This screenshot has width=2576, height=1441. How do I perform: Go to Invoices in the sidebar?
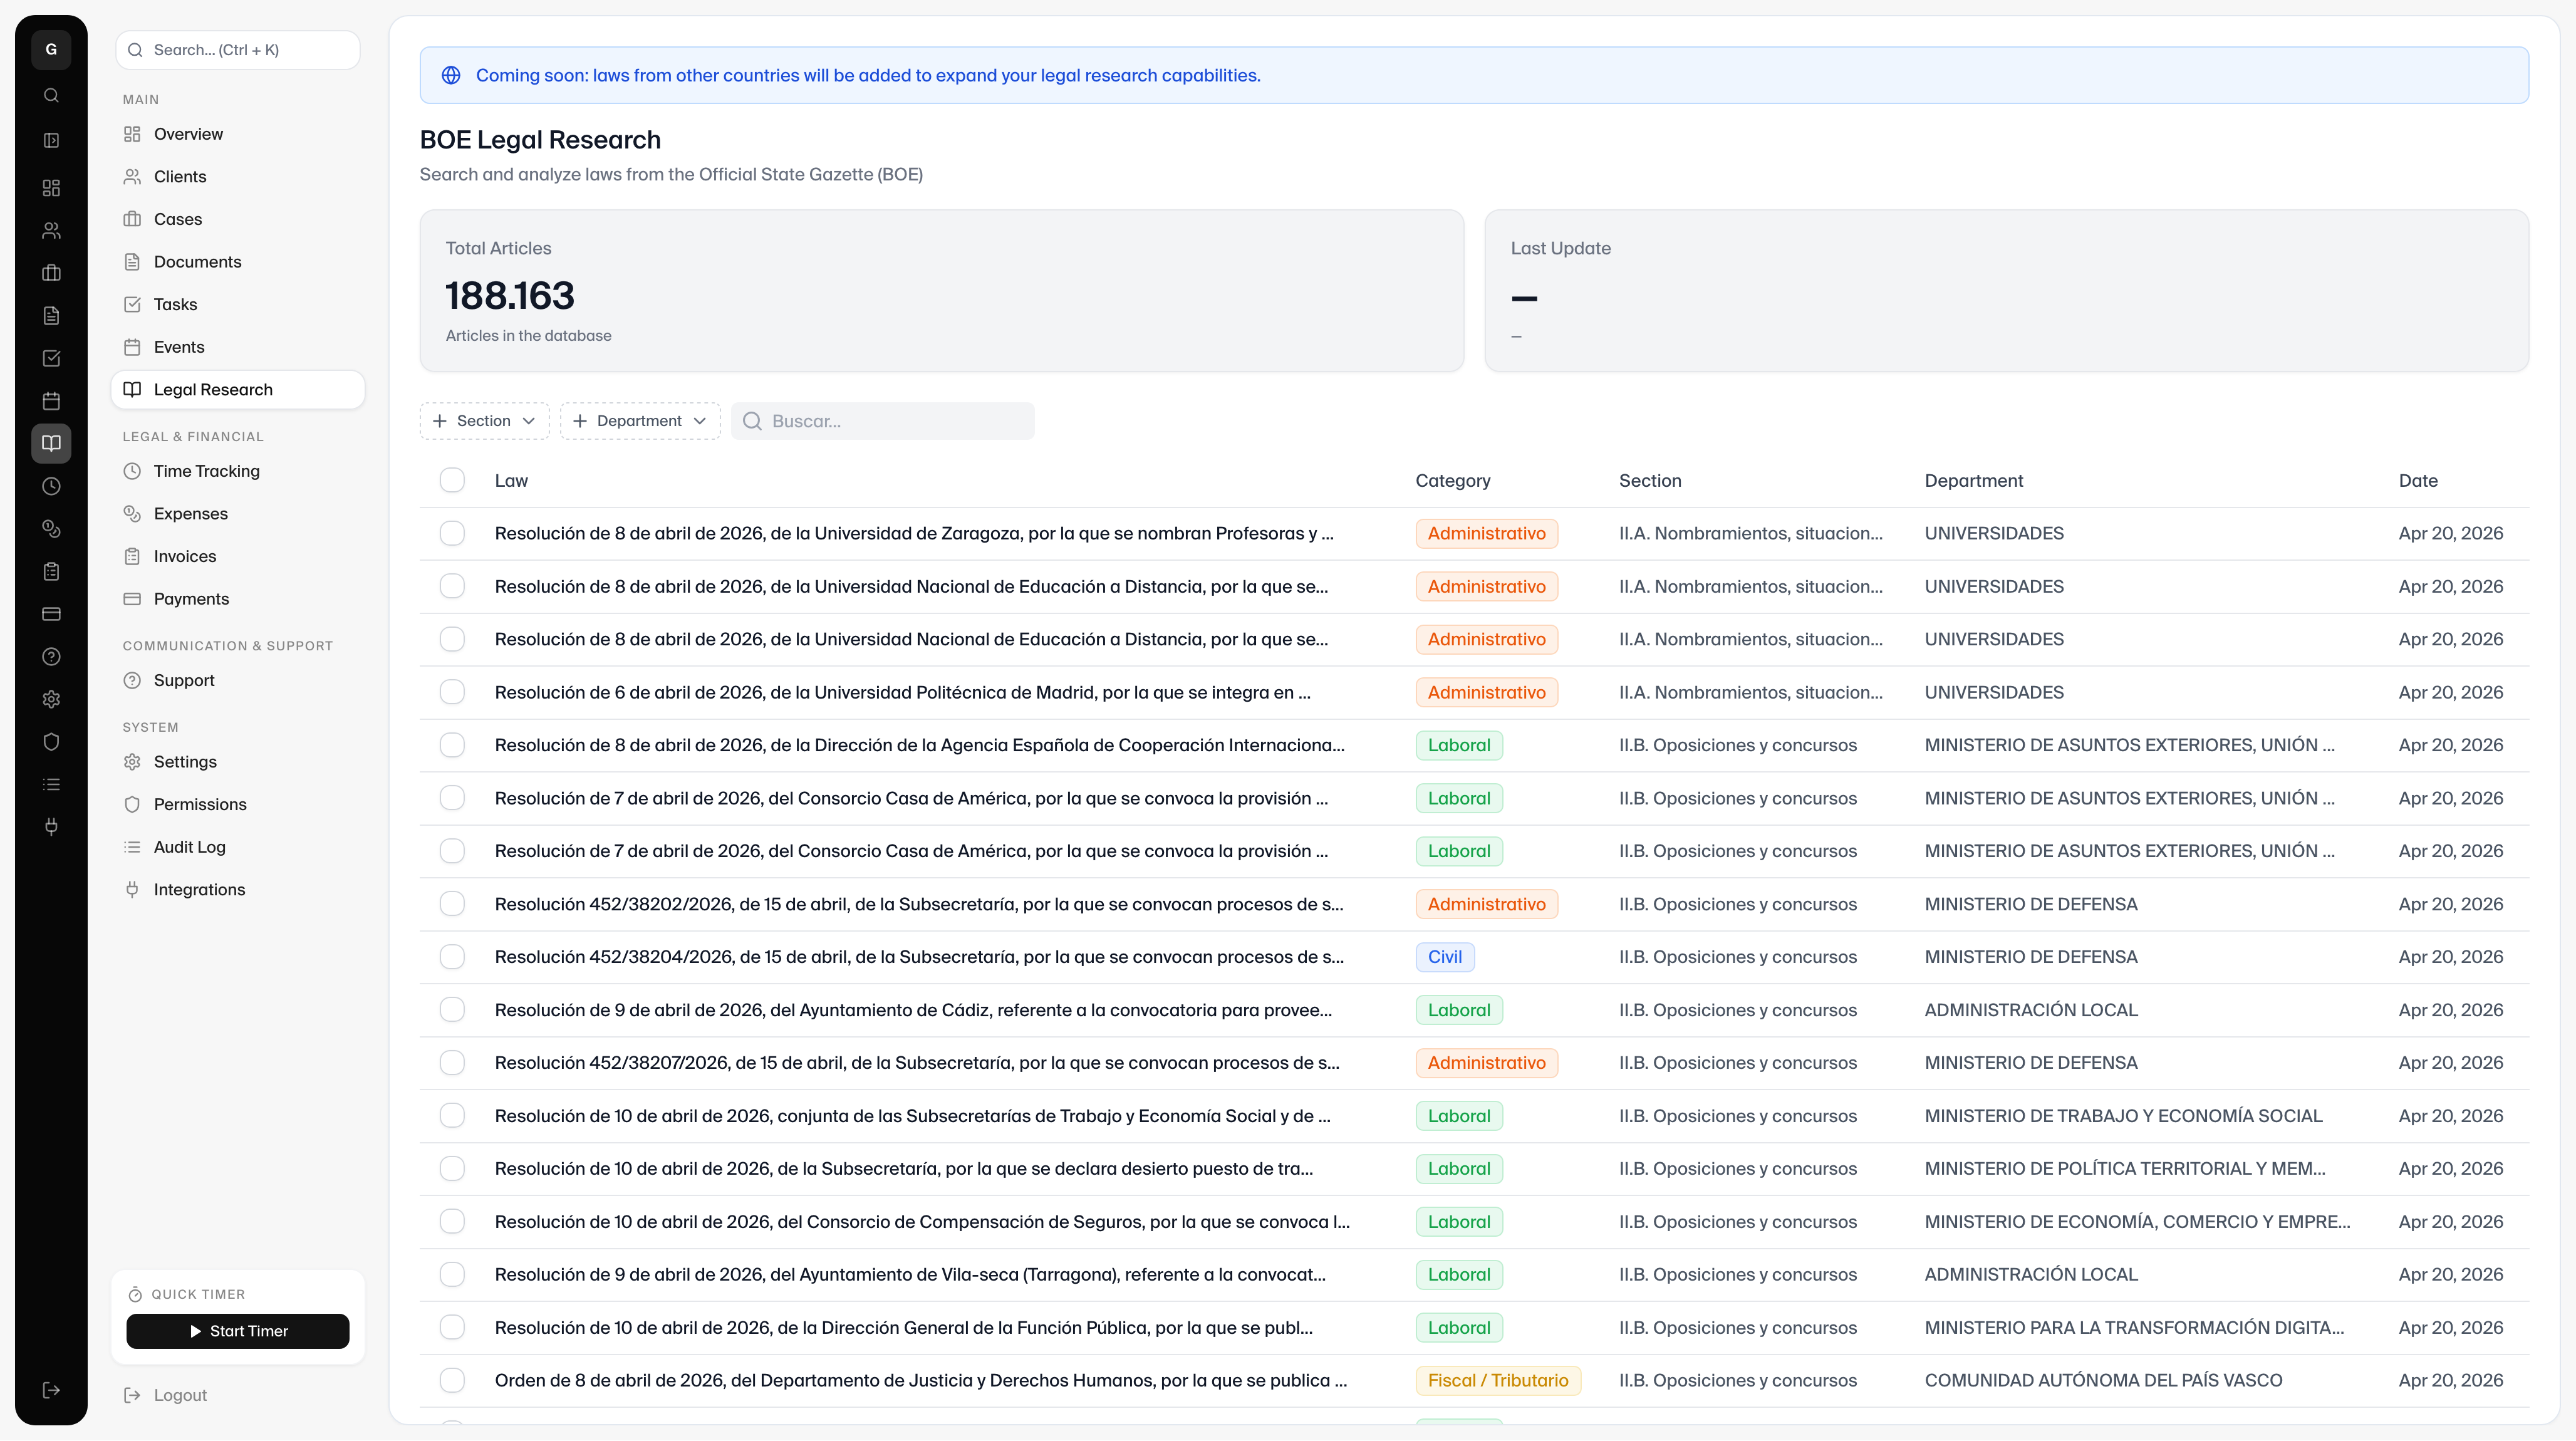pos(185,556)
